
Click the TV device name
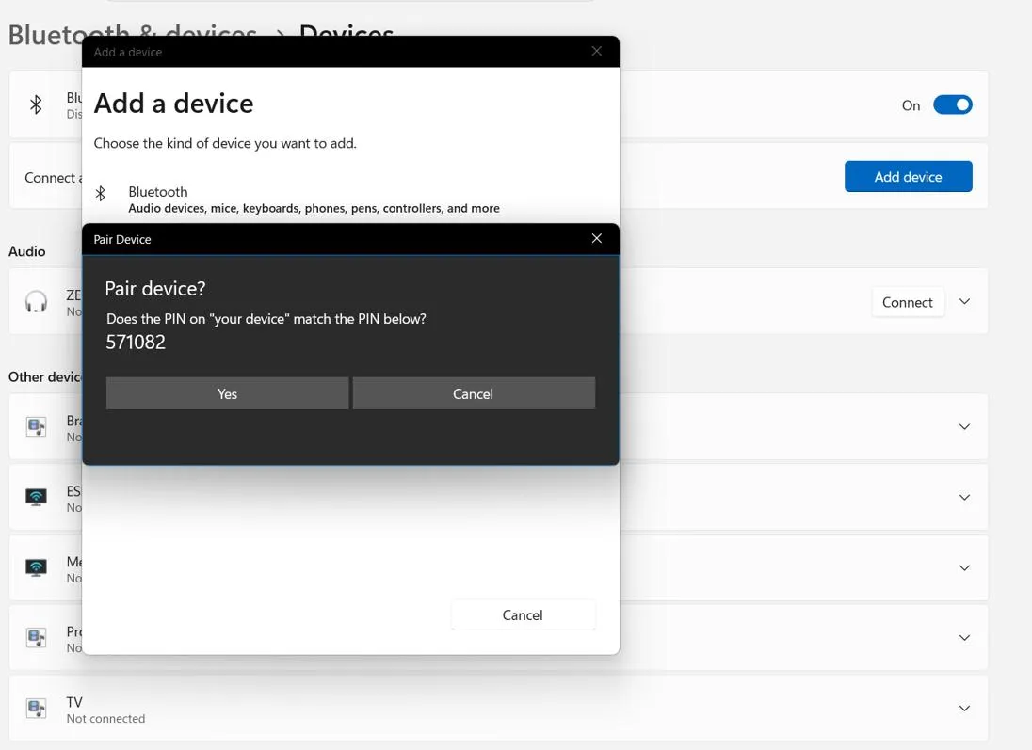[x=74, y=701]
